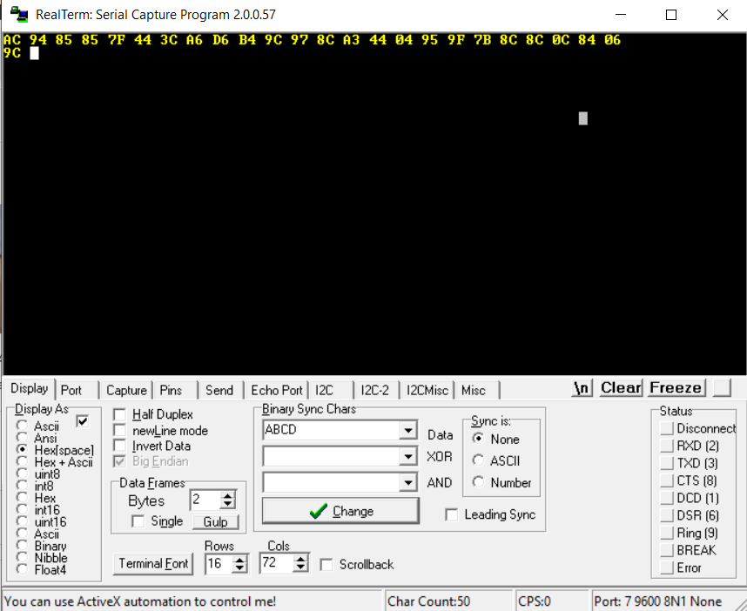Set Sync is to Number
747x611 pixels.
coord(478,482)
